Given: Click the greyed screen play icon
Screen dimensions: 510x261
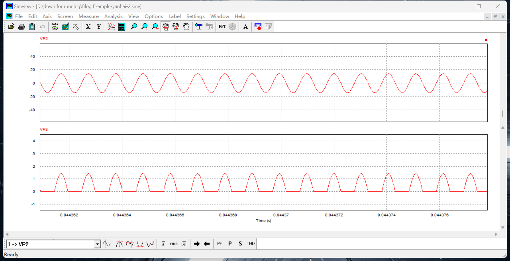Looking at the screenshot, I should 268,27.
